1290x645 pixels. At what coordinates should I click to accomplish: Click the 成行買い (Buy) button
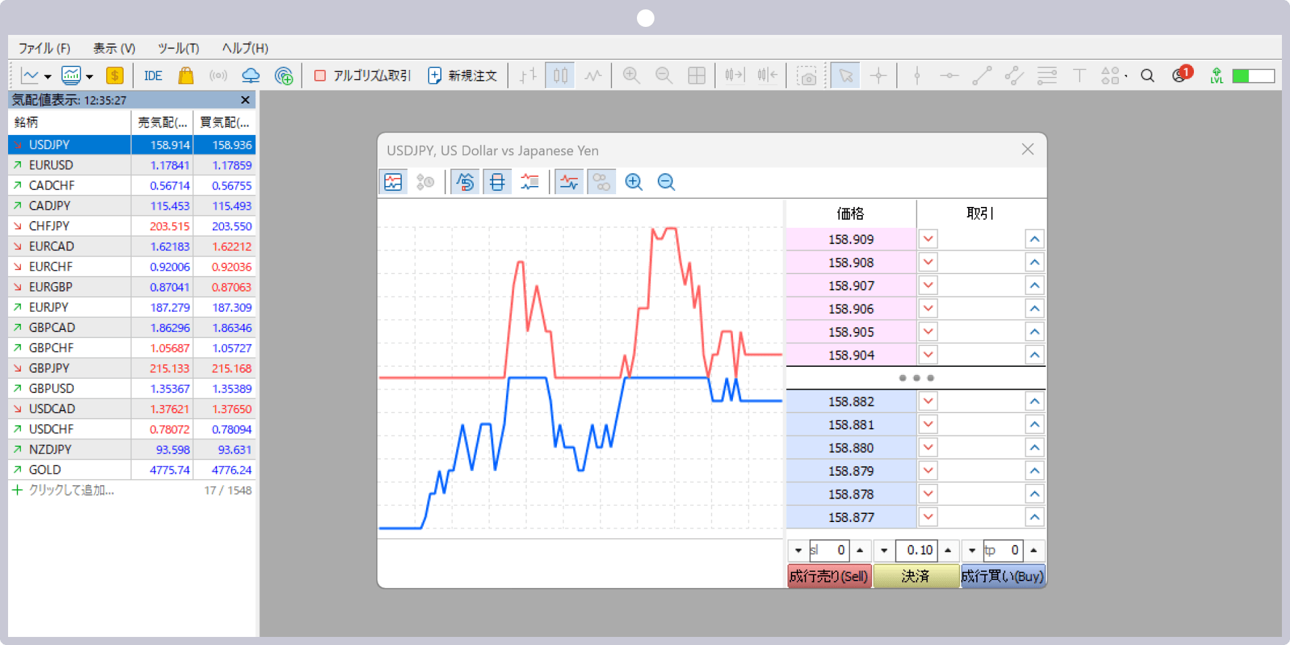pyautogui.click(x=1002, y=576)
